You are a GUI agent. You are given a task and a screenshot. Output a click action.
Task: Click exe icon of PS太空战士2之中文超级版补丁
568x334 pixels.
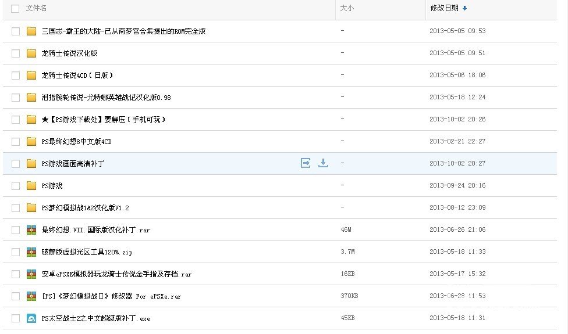[x=31, y=318]
